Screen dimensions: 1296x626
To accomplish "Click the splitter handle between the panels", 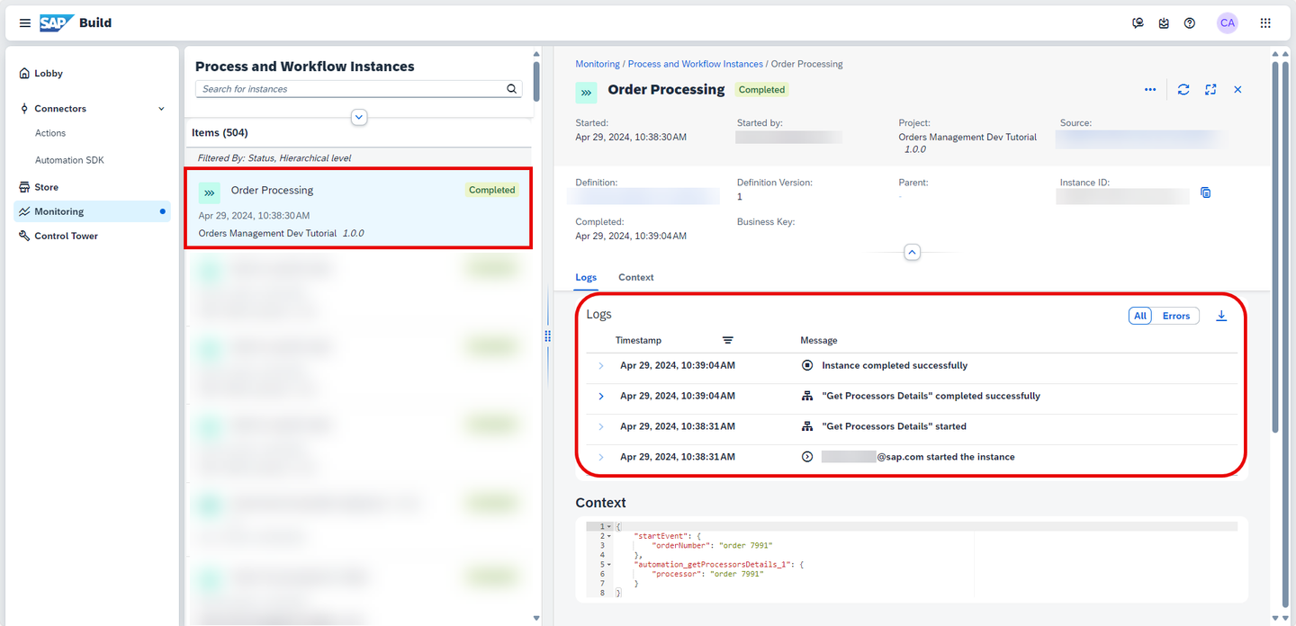I will click(547, 335).
